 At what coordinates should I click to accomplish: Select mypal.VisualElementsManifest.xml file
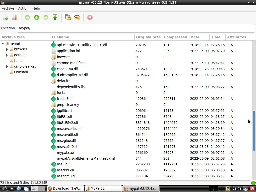tap(86, 158)
